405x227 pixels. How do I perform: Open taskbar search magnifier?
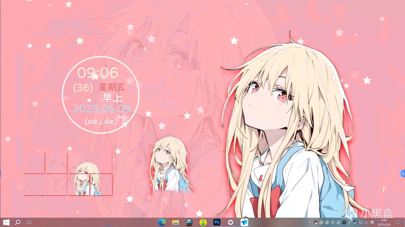pyautogui.click(x=18, y=222)
